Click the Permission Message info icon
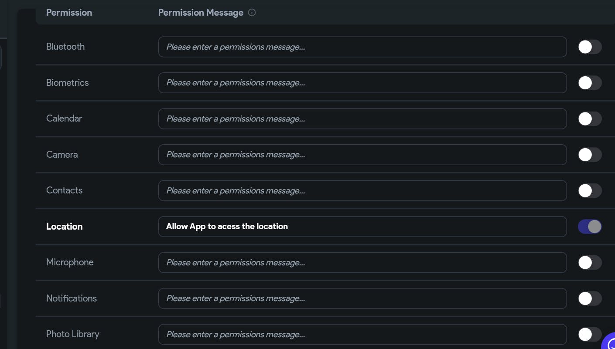 coord(252,13)
